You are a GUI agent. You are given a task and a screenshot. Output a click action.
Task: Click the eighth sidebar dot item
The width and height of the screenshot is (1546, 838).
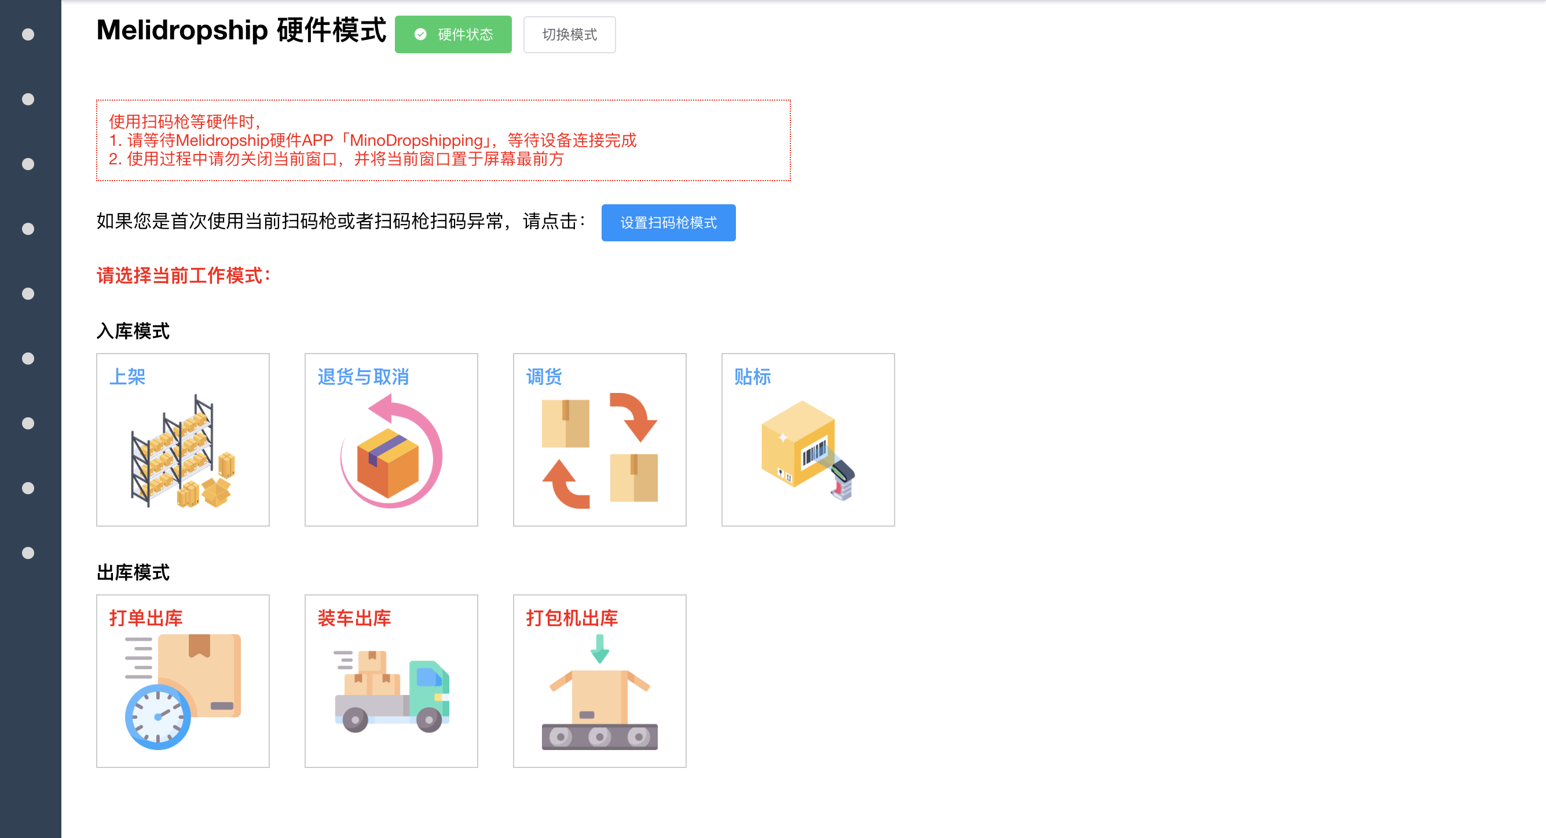28,488
